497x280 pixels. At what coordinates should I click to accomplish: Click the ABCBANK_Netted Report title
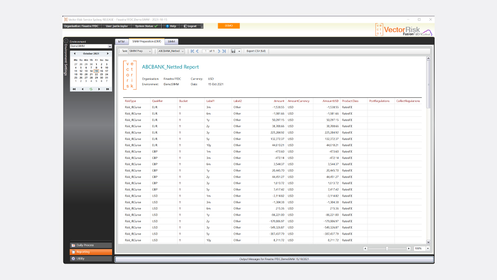pos(170,67)
